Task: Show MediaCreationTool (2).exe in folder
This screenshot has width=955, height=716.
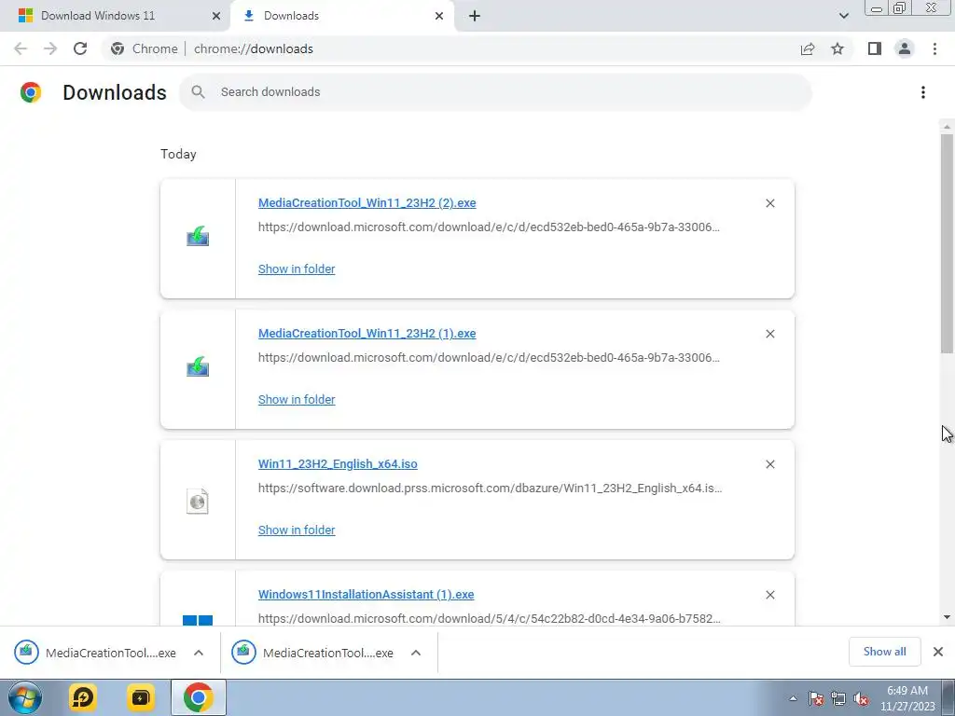Action: pyautogui.click(x=297, y=269)
